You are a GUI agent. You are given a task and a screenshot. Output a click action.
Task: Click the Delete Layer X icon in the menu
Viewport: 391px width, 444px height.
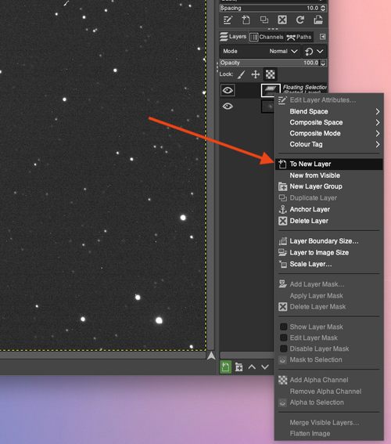(283, 221)
